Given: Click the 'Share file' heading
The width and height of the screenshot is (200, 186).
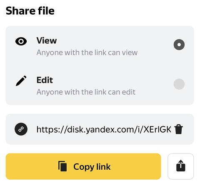Looking at the screenshot, I should tap(30, 11).
